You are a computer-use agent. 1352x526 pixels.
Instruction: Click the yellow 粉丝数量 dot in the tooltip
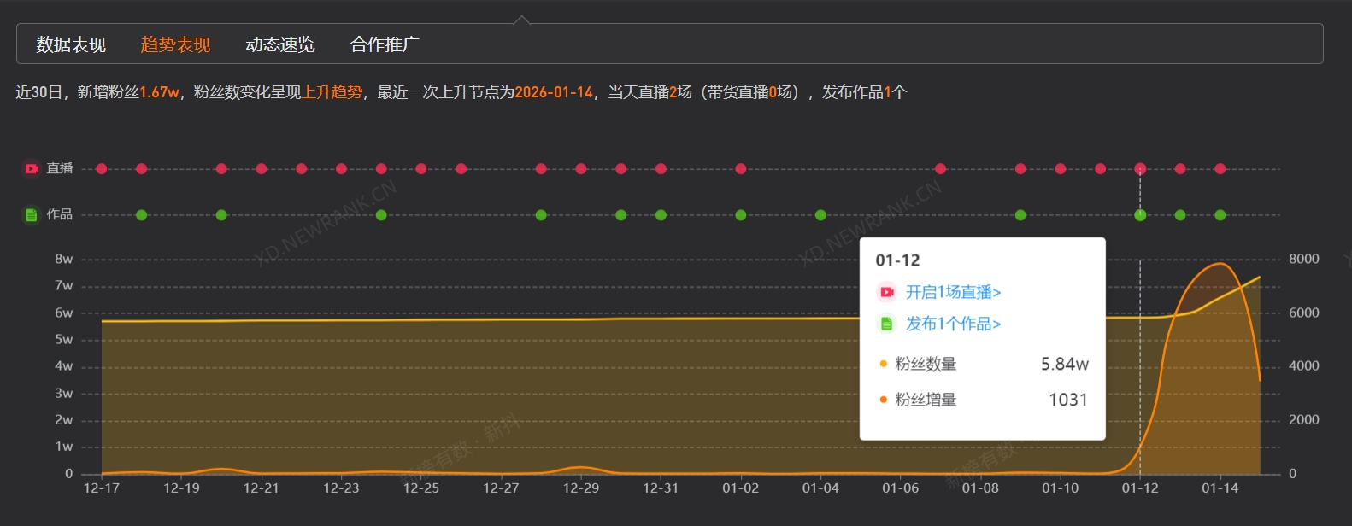pos(883,364)
